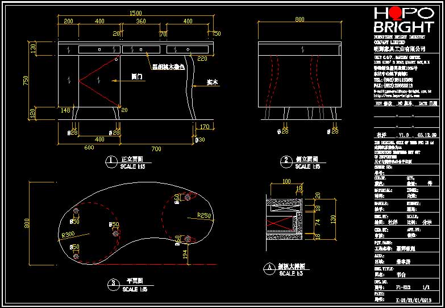Select the 100 dimension above the section detail
Viewport: 445px width, 308px height.
286,181
